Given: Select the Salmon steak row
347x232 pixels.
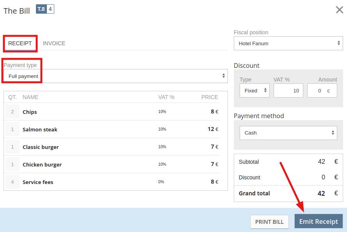Looking at the screenshot, I should (x=40, y=129).
